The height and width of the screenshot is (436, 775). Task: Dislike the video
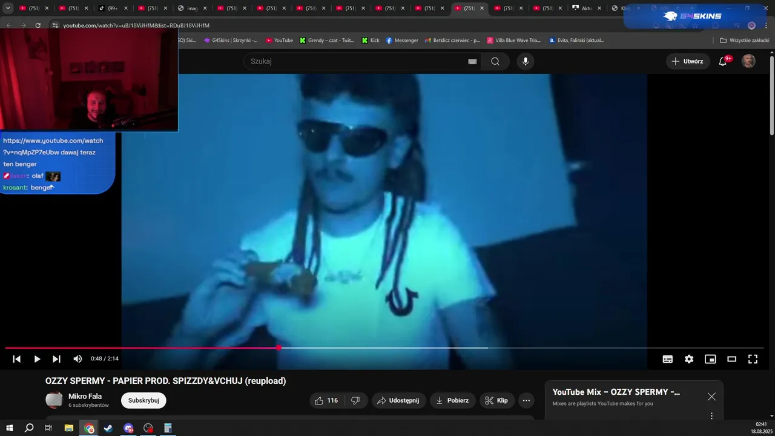coord(355,400)
